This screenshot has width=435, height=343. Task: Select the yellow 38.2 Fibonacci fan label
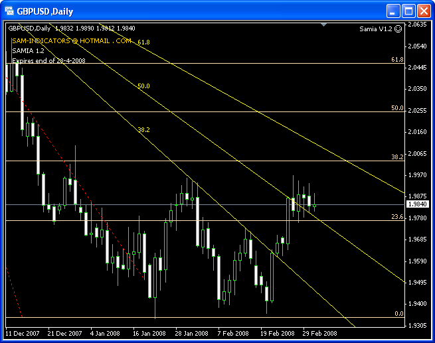[143, 130]
